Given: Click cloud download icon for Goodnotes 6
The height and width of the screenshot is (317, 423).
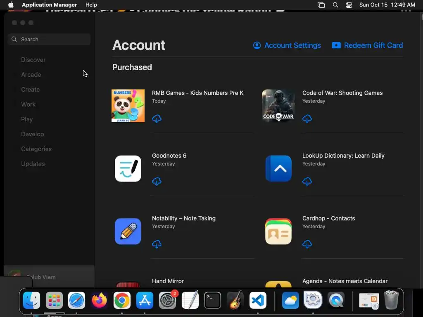Looking at the screenshot, I should (x=157, y=182).
